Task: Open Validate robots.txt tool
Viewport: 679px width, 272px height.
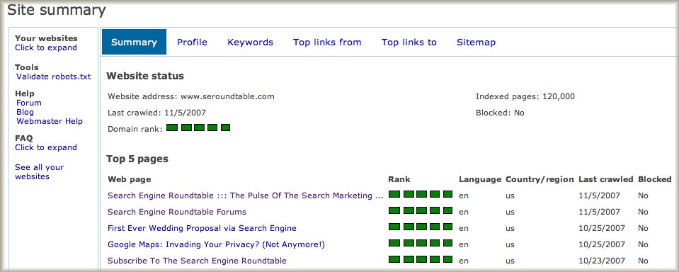Action: click(x=53, y=76)
